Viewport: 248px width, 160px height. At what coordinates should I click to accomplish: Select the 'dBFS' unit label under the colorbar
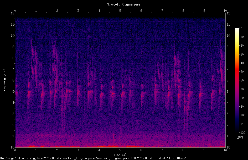(240, 137)
